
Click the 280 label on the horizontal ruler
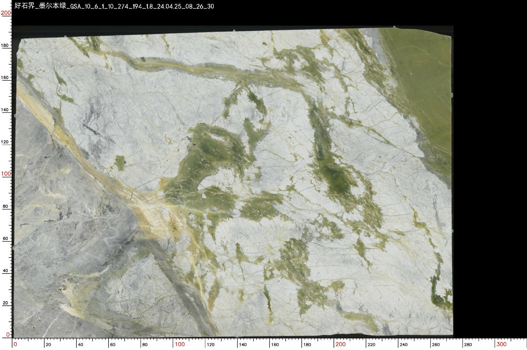[x=468, y=344]
